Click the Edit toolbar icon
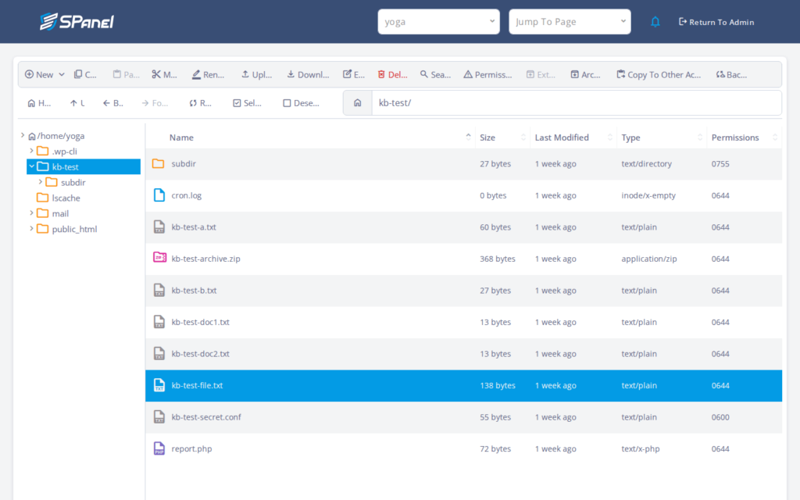The image size is (800, 500). (x=347, y=74)
